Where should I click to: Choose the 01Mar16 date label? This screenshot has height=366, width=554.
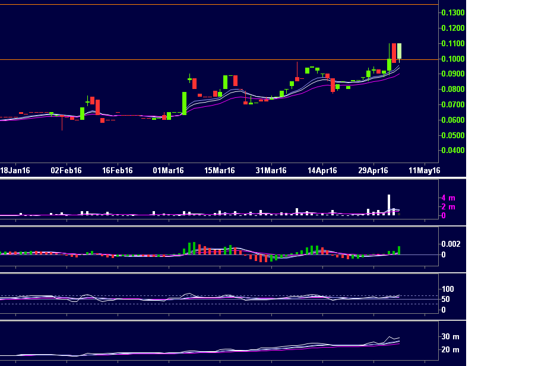point(168,170)
